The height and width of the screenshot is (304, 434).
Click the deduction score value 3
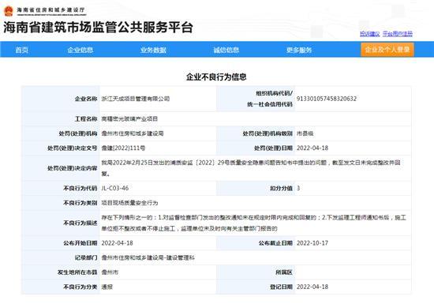tap(298, 188)
